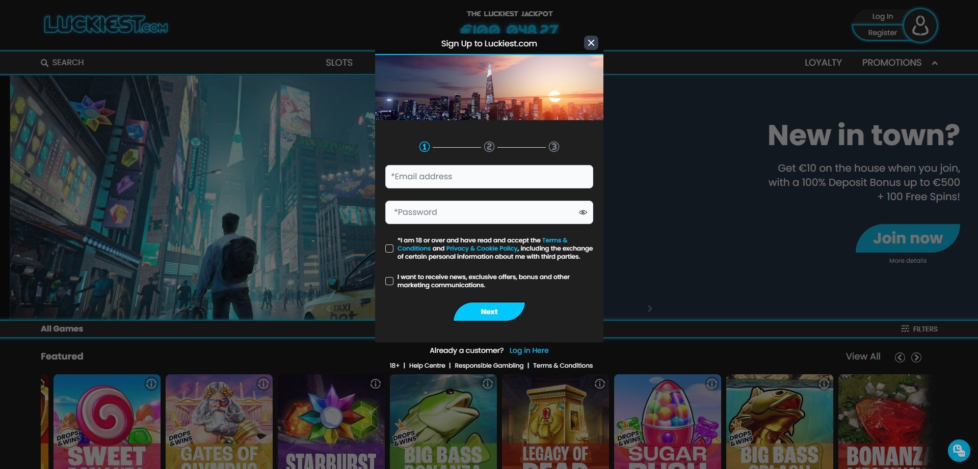Open Help Centre footer link

click(x=427, y=366)
